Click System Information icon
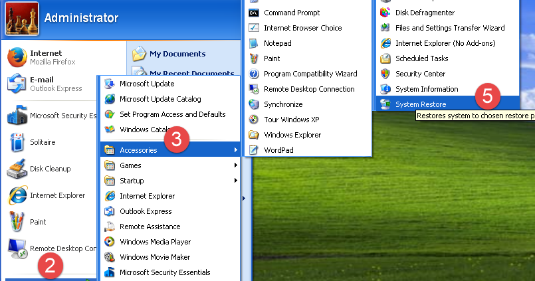This screenshot has width=535, height=281. point(385,89)
